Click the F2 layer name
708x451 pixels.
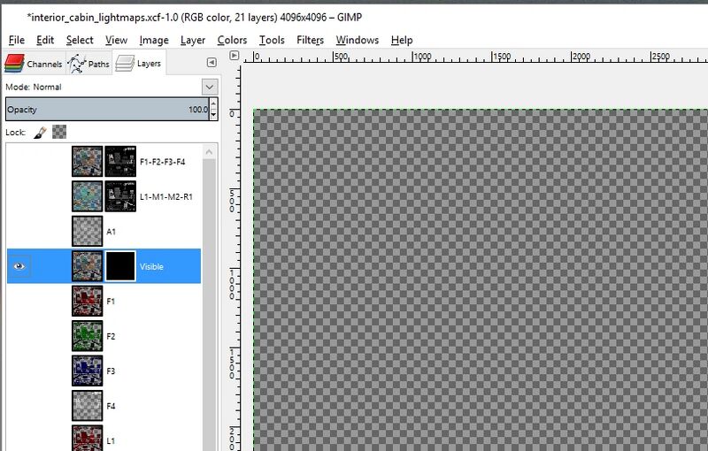111,336
